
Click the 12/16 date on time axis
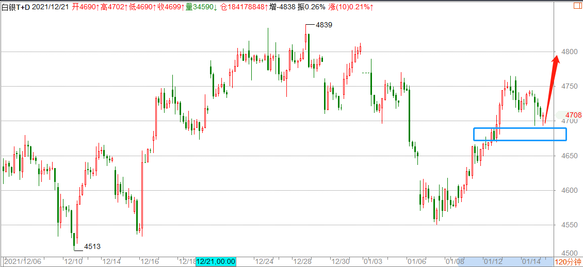tap(149, 261)
